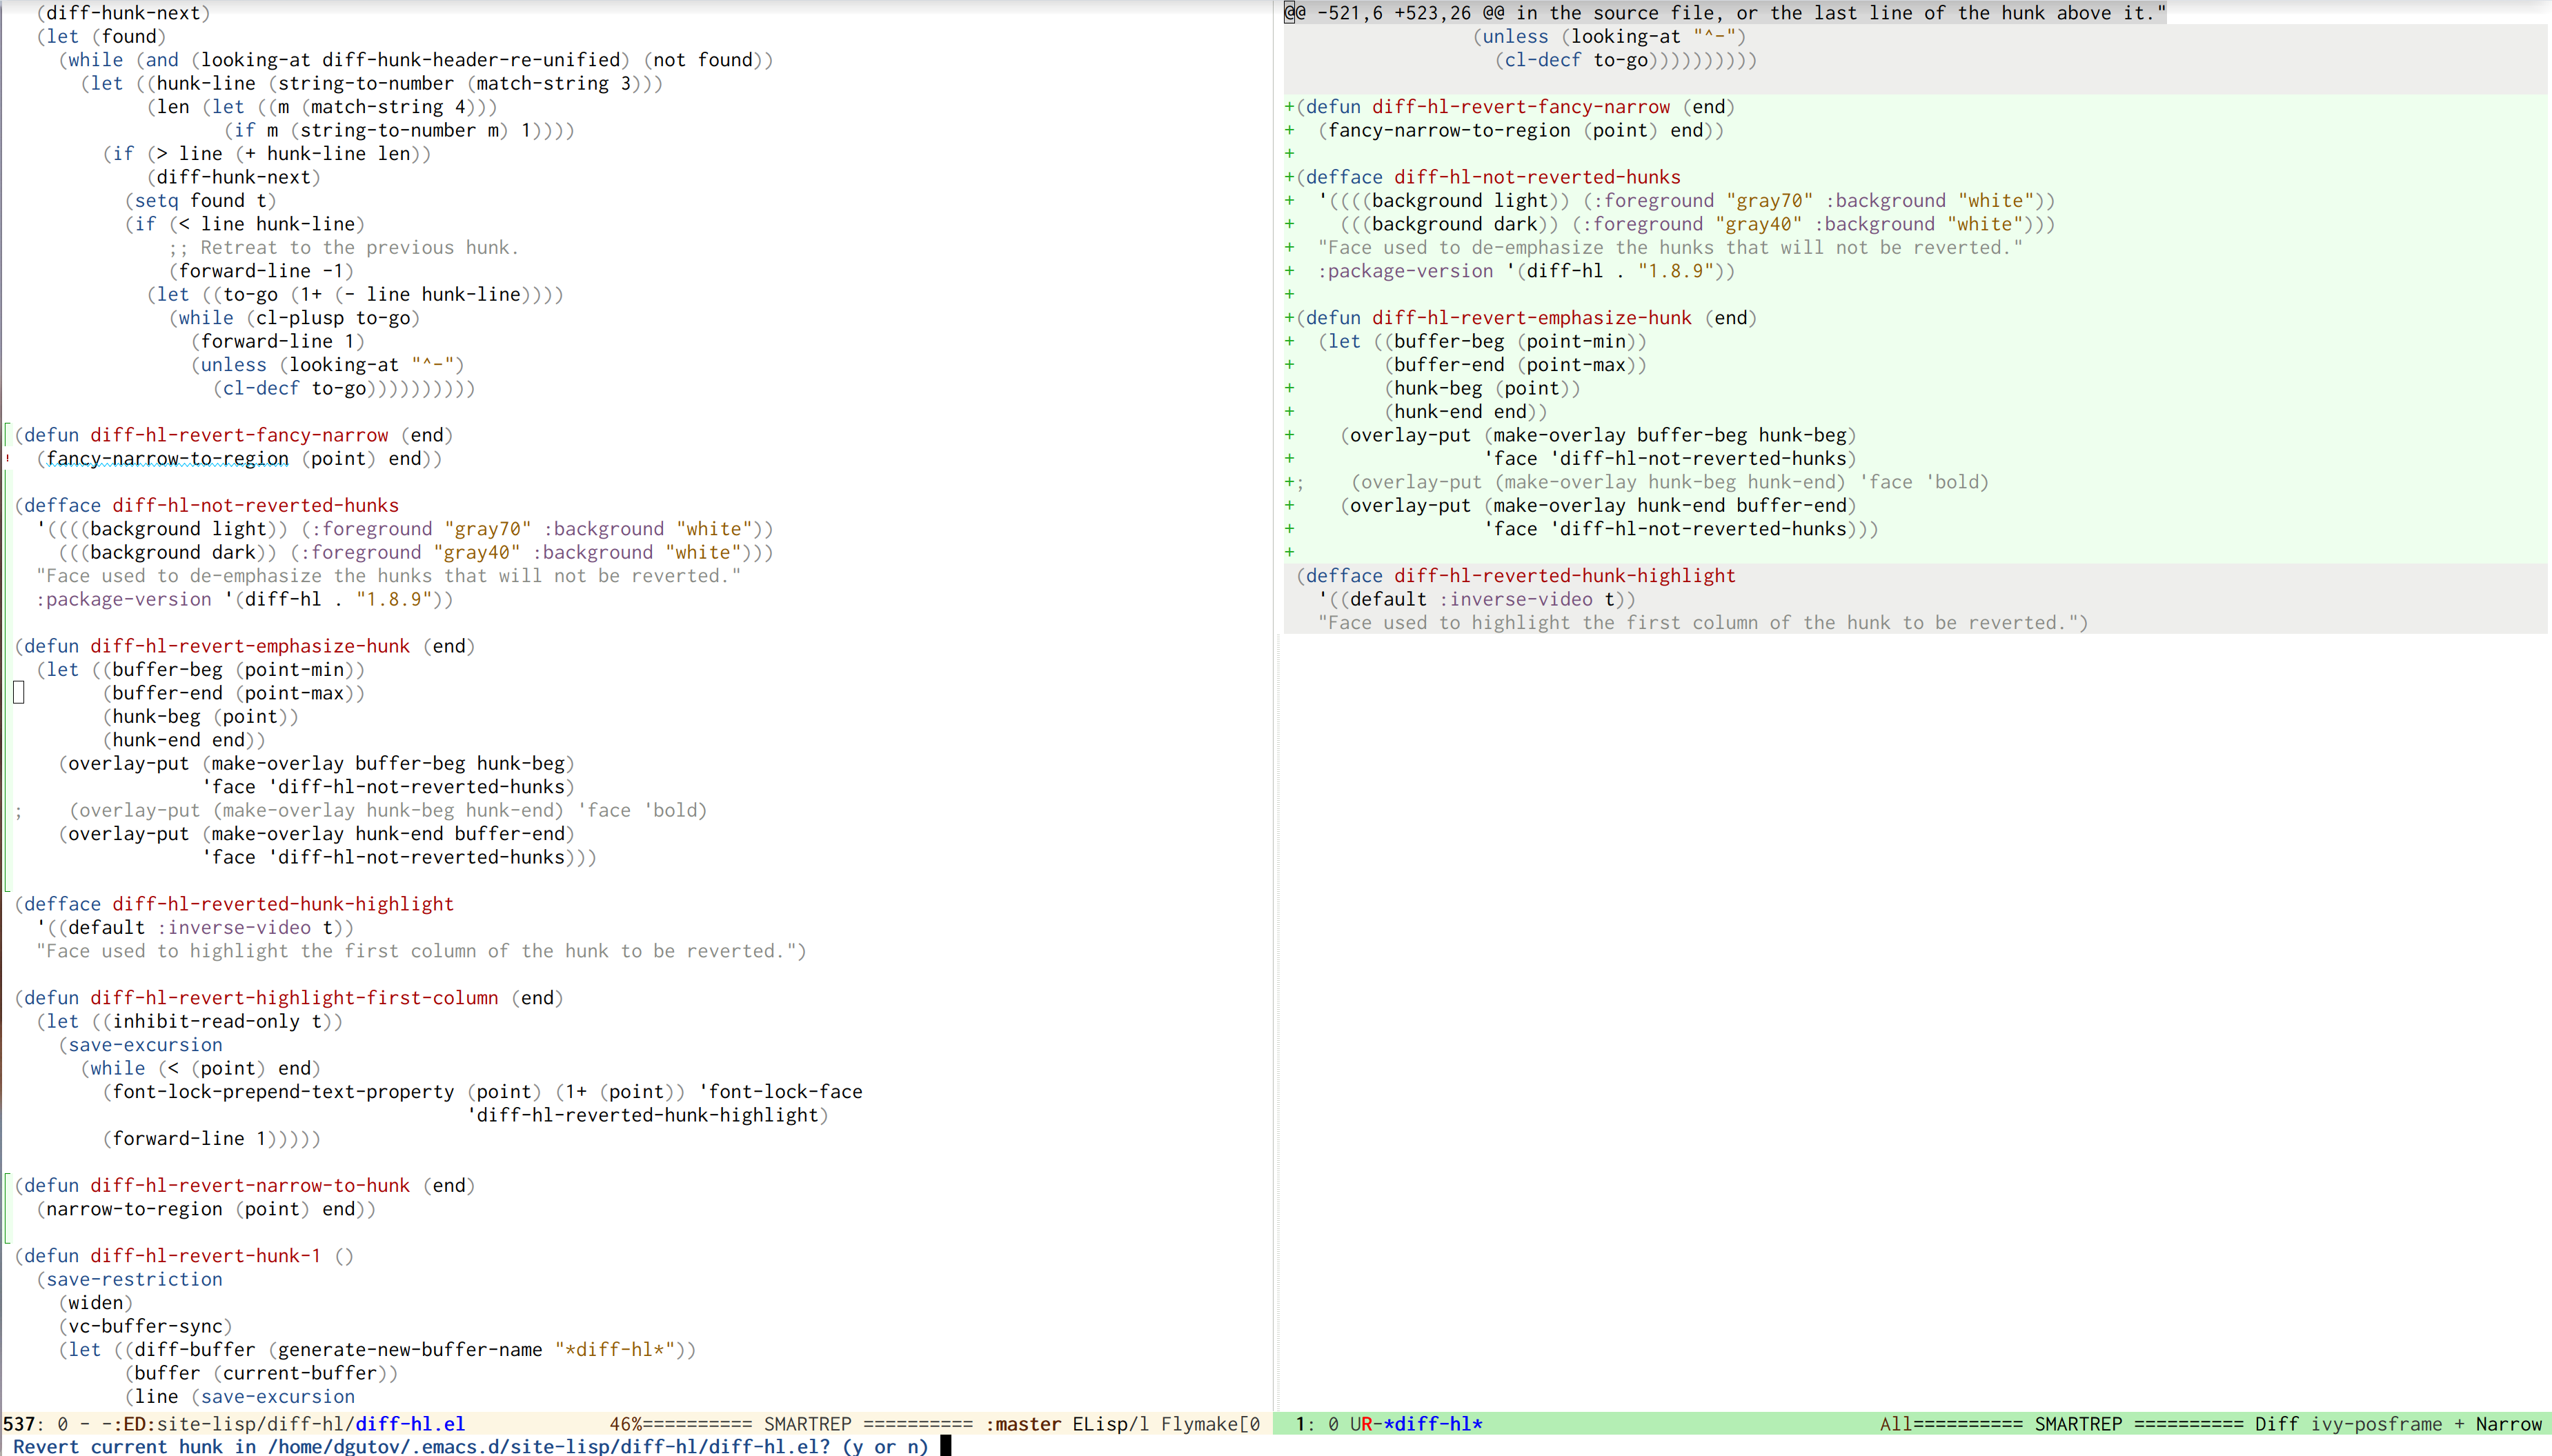
Task: Click the diff-hl fringe marker beside diff-hl-revert-narrow-to-hunk defun
Action: (x=7, y=1186)
